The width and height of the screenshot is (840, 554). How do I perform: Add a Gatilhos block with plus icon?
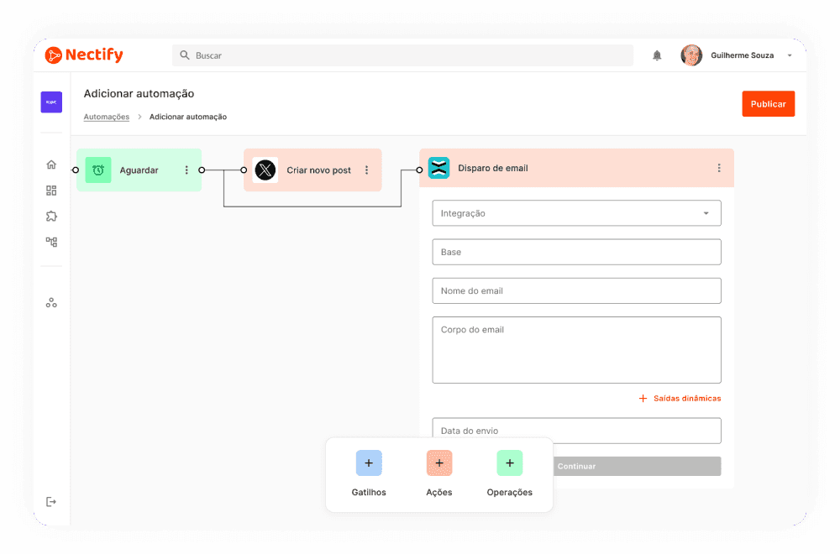[369, 463]
